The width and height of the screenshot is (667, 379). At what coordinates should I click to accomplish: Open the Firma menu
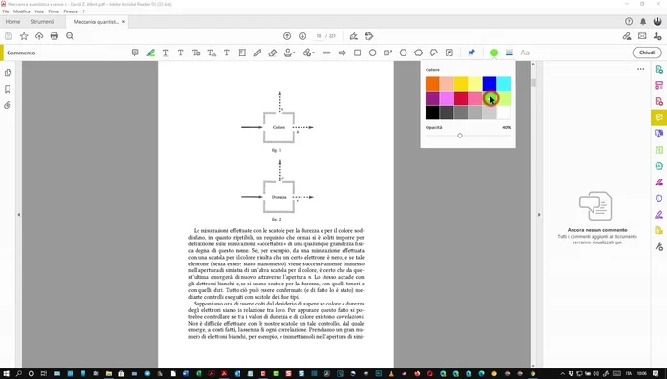click(53, 11)
